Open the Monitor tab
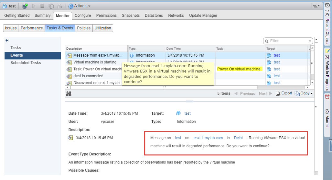 click(63, 16)
